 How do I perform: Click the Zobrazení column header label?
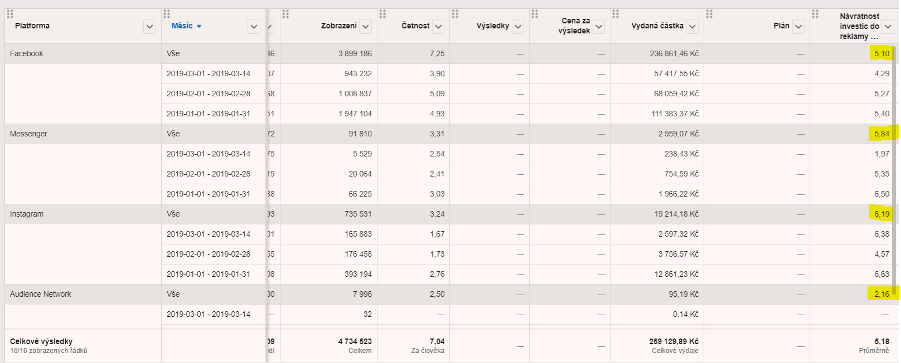[339, 26]
